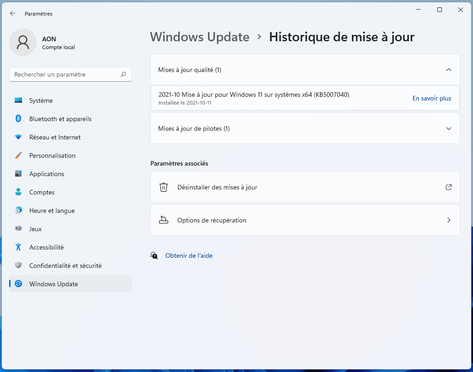The width and height of the screenshot is (473, 372).
Task: Open Désinstaller des mises à jour
Action: pyautogui.click(x=305, y=187)
